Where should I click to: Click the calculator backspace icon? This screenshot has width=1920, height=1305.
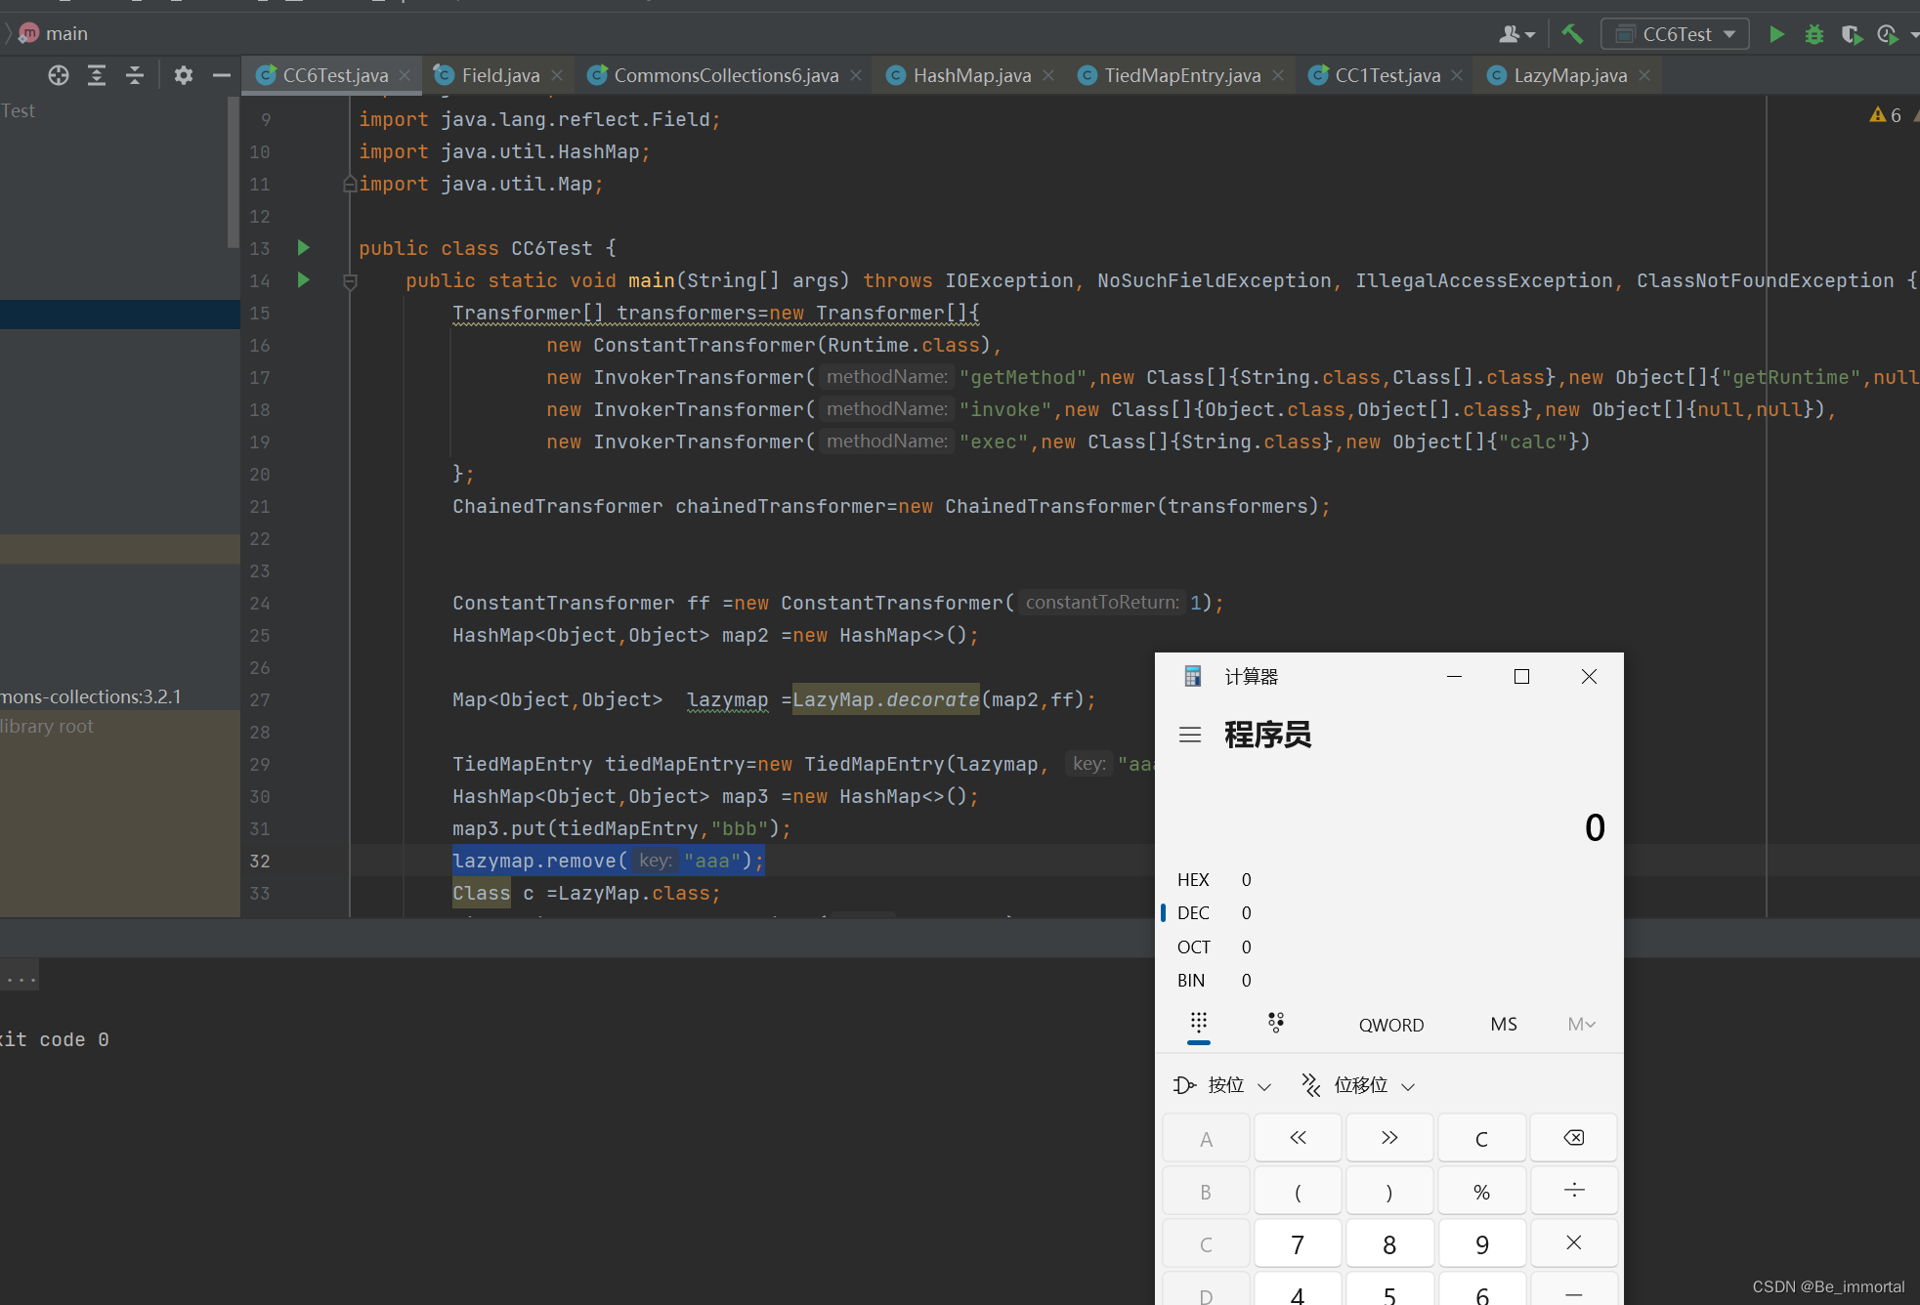click(x=1573, y=1138)
